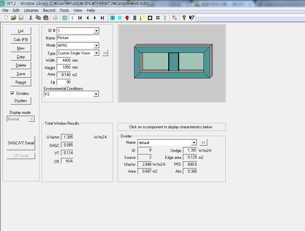Viewport: 305px width, 231px height.
Task: Open the Mode NFRC dropdown
Action: 96,46
